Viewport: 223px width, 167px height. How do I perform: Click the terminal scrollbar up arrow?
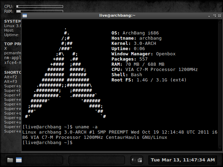(x=220, y=21)
